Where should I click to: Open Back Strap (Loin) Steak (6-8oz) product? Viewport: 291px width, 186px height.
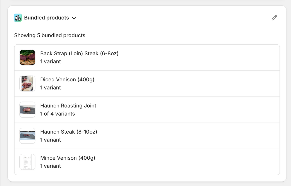pos(79,53)
